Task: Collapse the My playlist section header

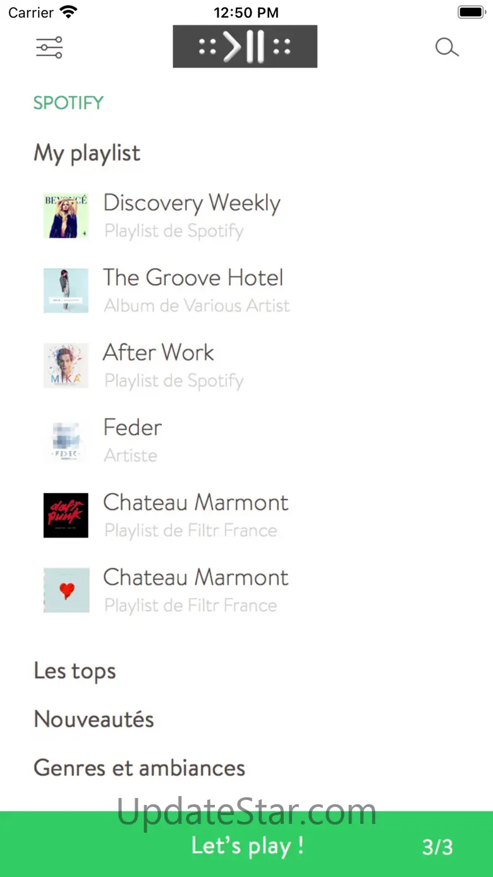Action: point(87,154)
